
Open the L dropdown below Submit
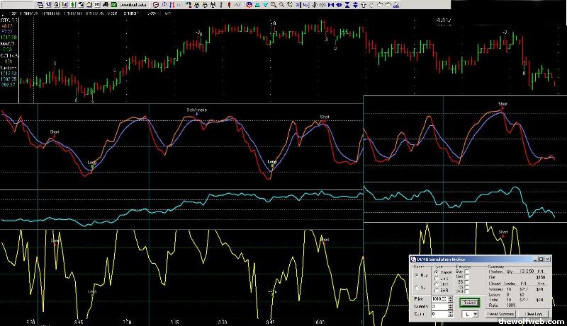pyautogui.click(x=475, y=314)
